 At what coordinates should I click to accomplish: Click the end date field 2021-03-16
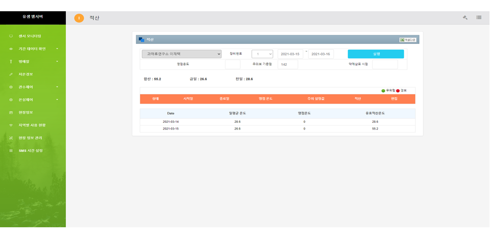tap(321, 54)
